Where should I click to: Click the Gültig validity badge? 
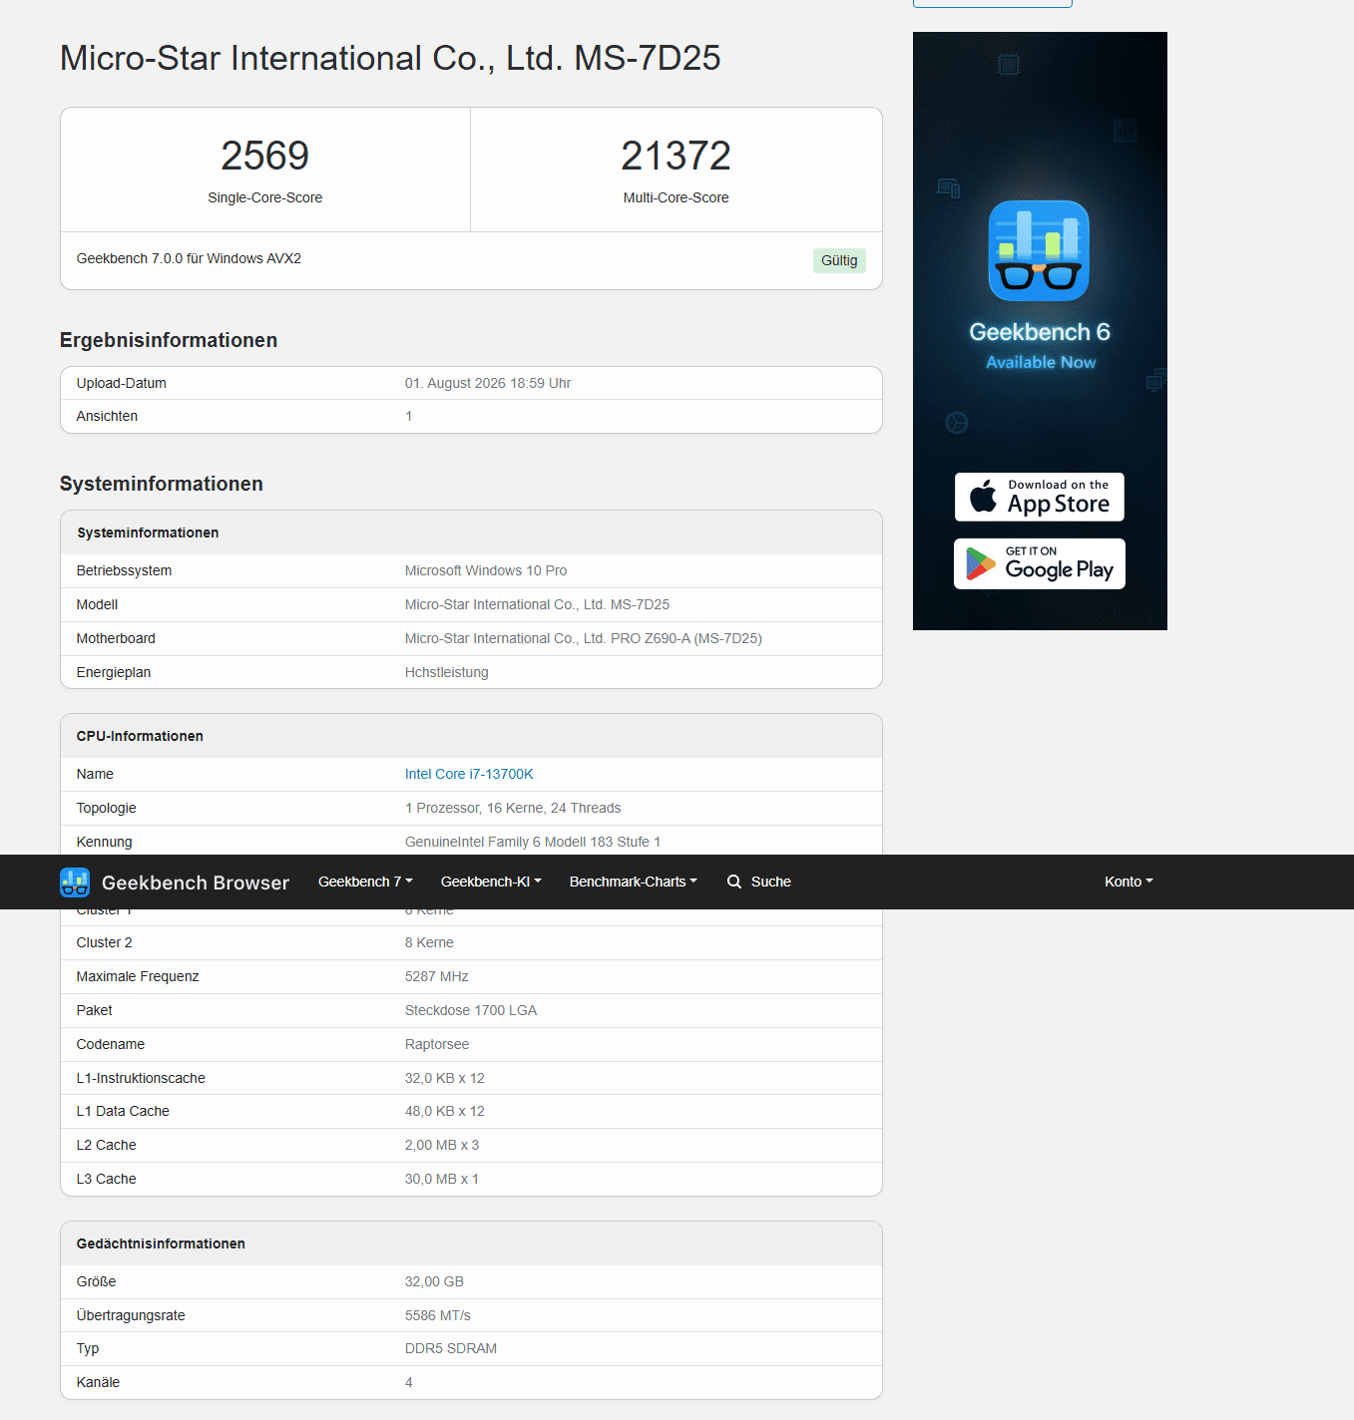[839, 260]
